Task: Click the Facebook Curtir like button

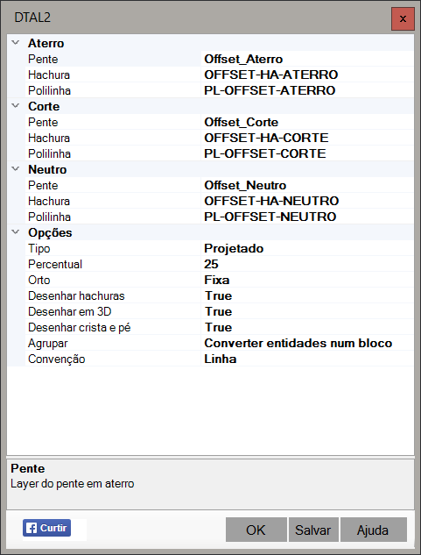Action: pos(46,528)
